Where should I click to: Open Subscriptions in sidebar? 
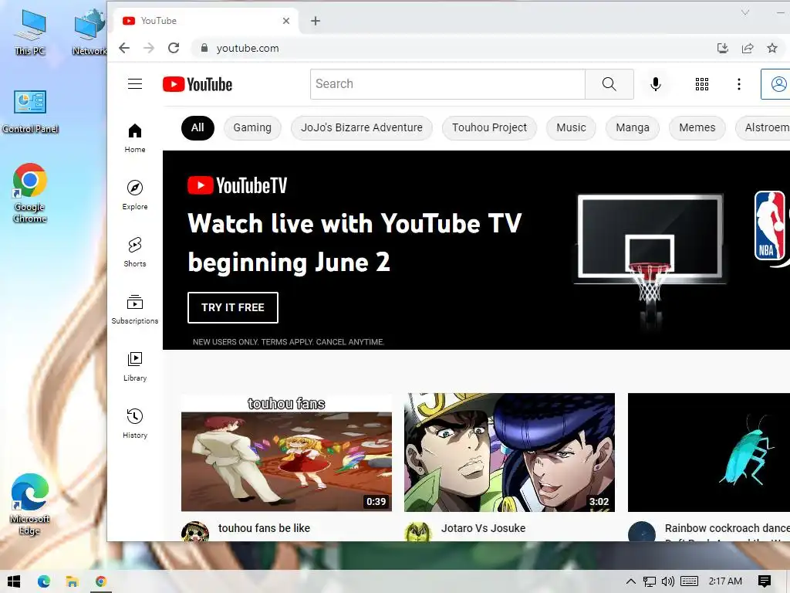tap(134, 309)
